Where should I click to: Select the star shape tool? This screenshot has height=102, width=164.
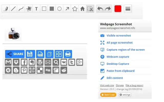tap(75, 9)
